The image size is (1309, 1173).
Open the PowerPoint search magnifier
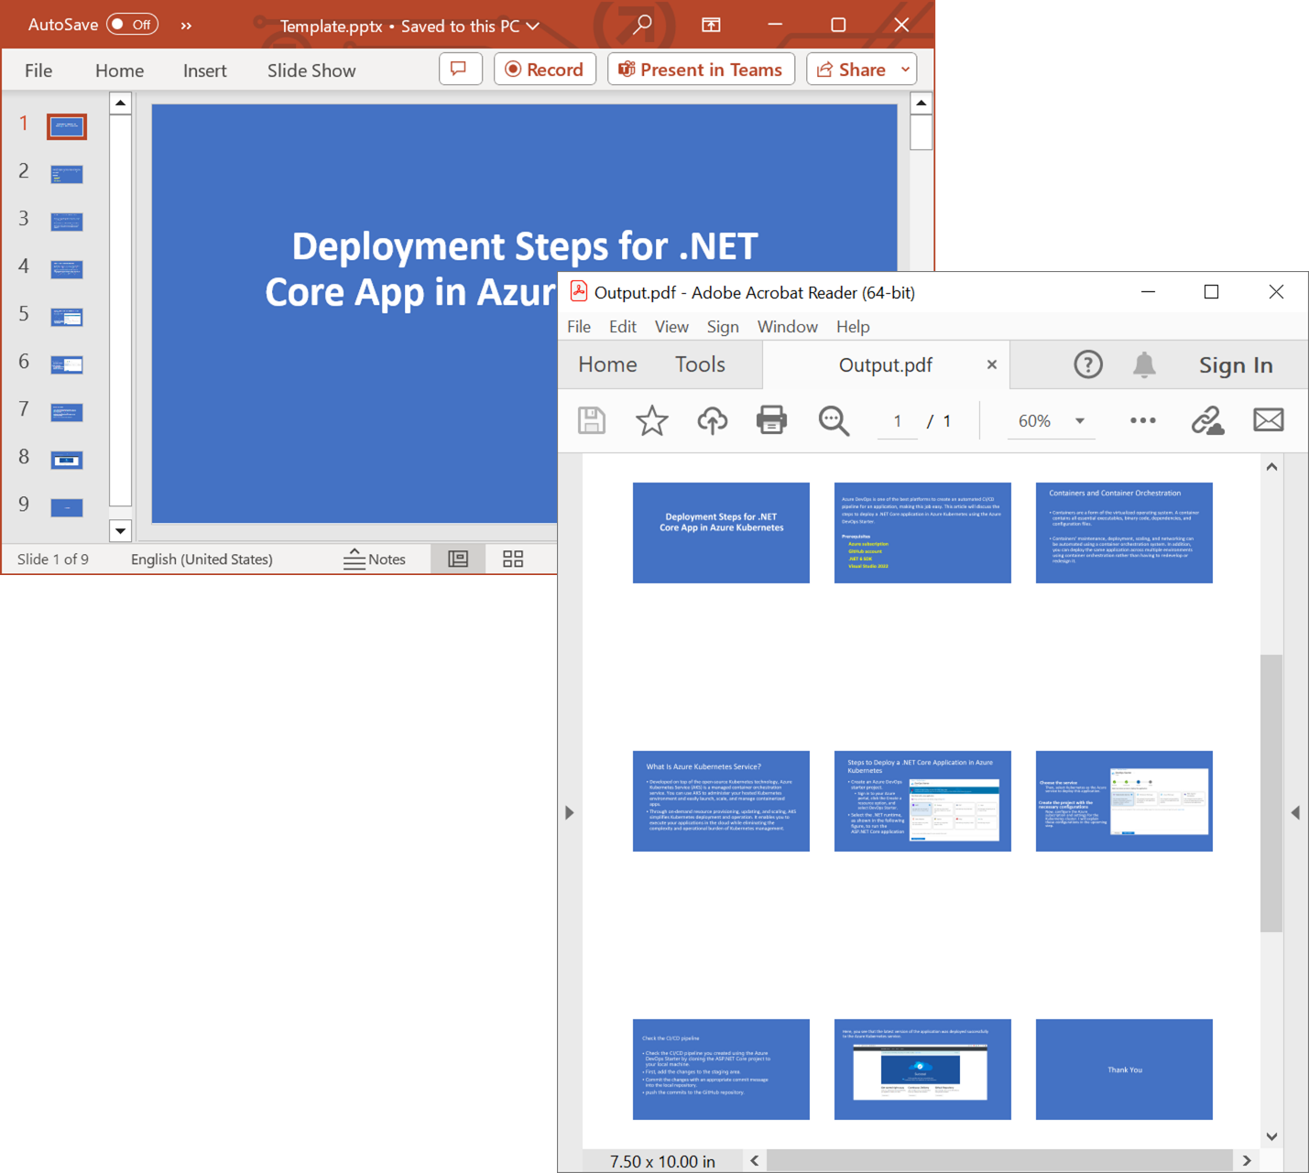click(642, 25)
